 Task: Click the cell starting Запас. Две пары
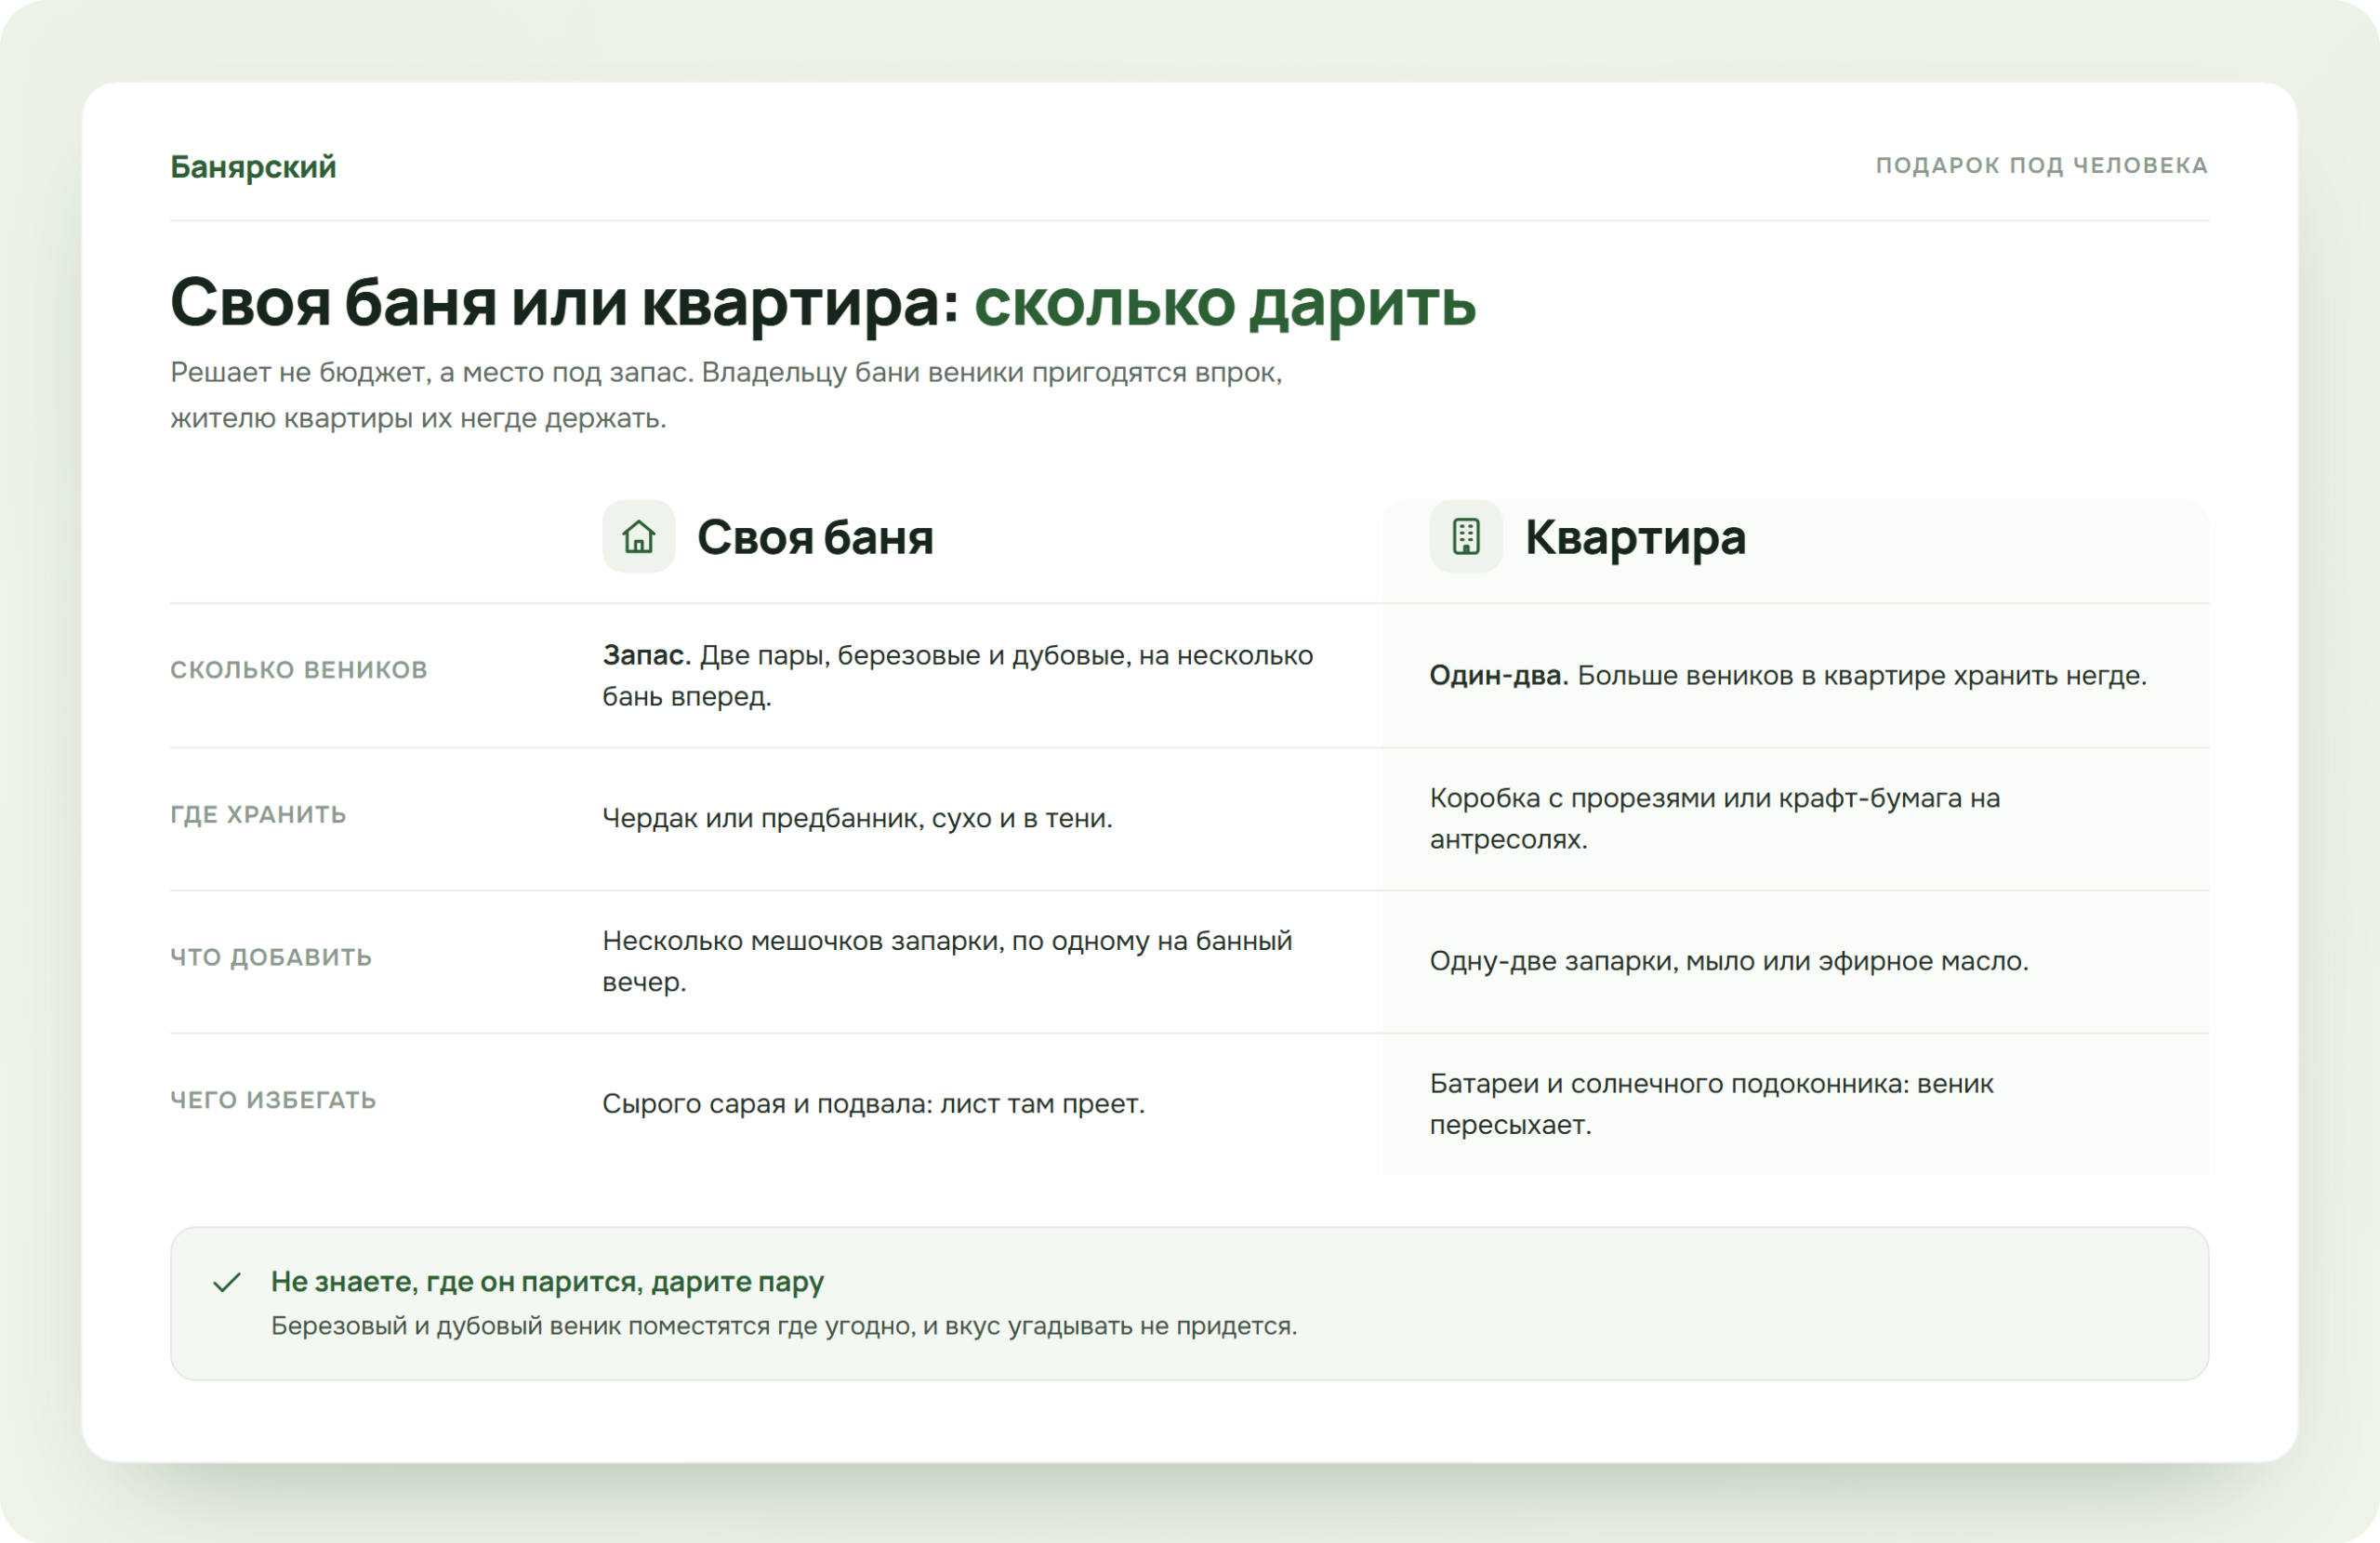[x=958, y=676]
